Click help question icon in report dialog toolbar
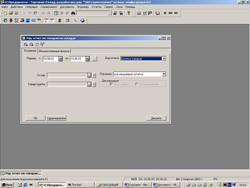This screenshot has width=250, height=188. tap(37, 44)
